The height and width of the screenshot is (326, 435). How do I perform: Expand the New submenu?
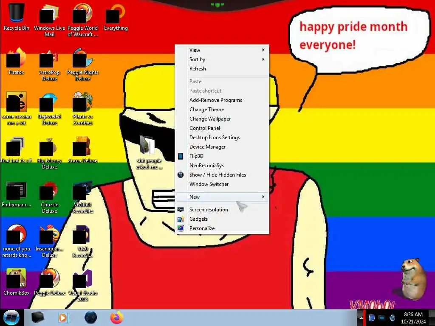point(222,197)
